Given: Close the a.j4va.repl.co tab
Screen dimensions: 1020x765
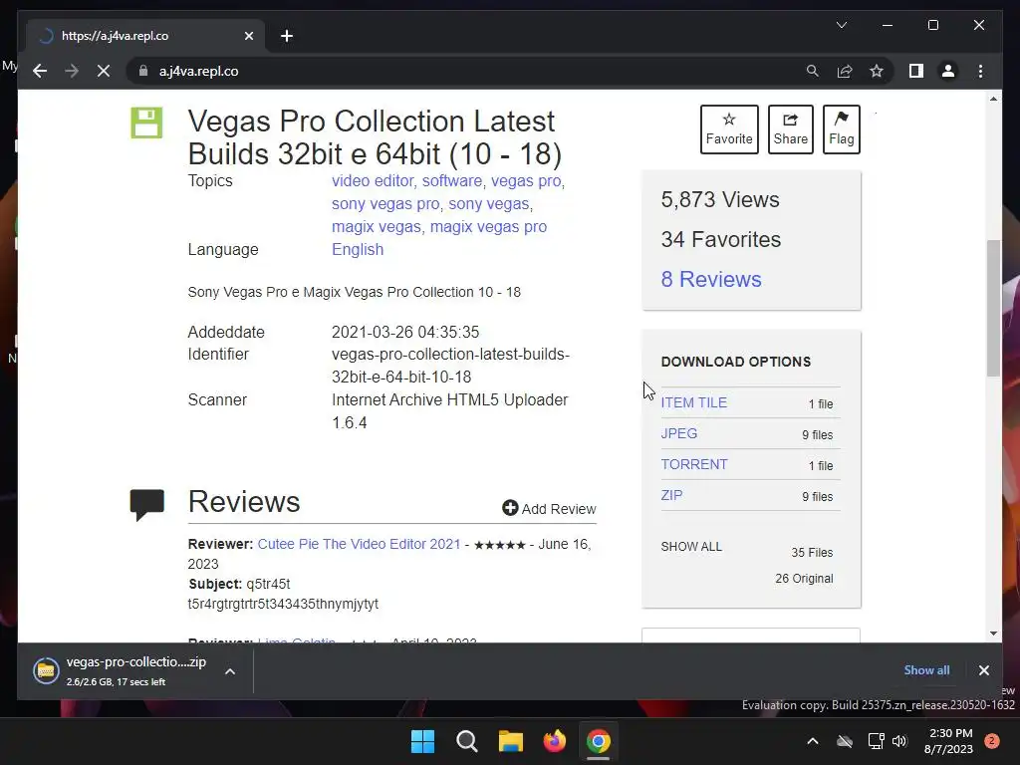Looking at the screenshot, I should 248,36.
